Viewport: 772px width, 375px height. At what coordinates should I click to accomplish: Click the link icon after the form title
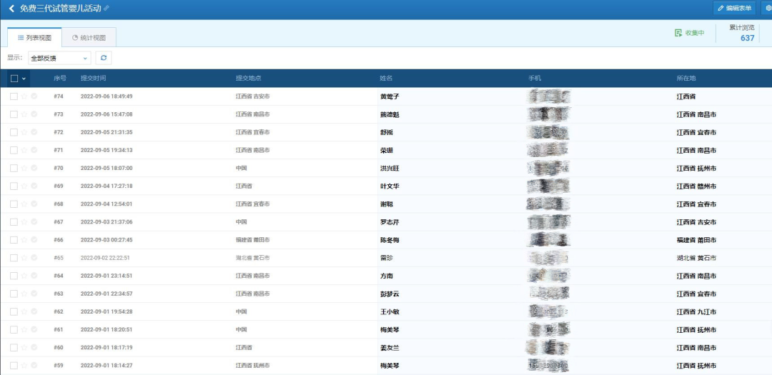click(107, 9)
